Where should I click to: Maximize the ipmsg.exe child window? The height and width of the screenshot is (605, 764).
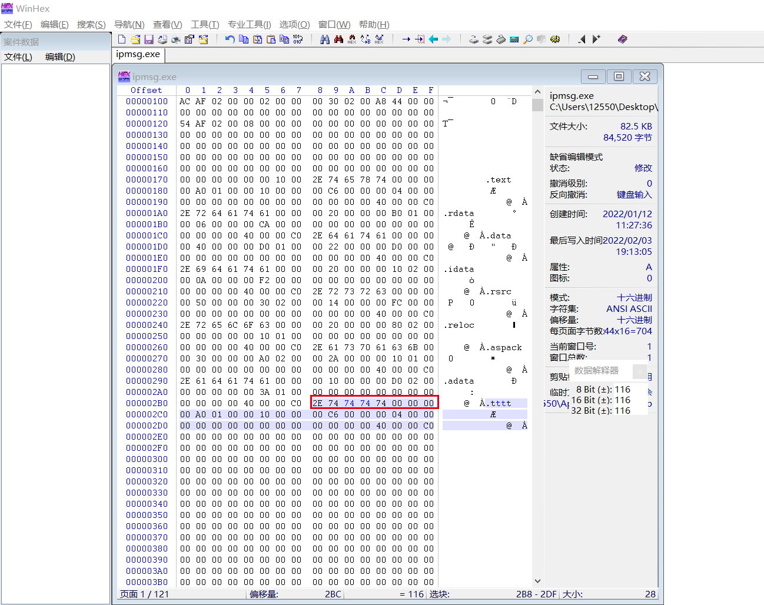point(619,77)
